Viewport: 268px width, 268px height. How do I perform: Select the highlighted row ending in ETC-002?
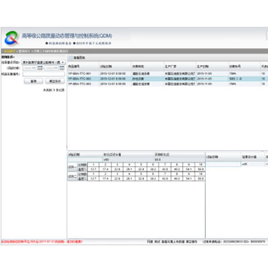click(167, 78)
